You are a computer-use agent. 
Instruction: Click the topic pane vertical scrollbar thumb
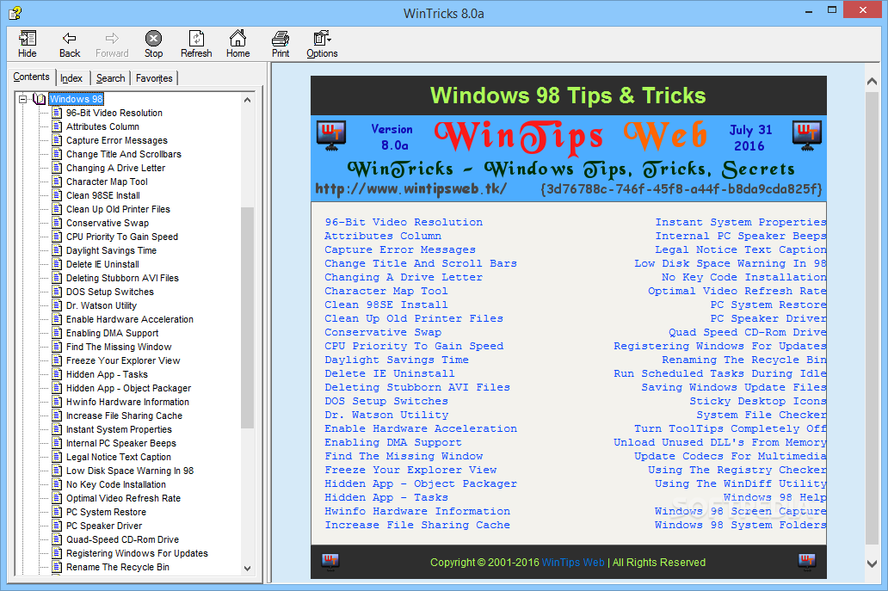click(x=872, y=318)
